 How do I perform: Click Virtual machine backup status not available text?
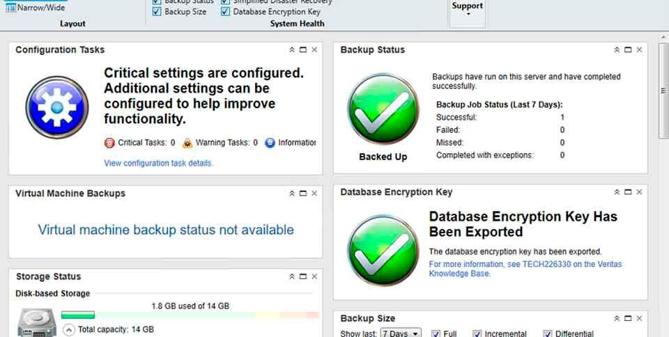[x=166, y=230]
